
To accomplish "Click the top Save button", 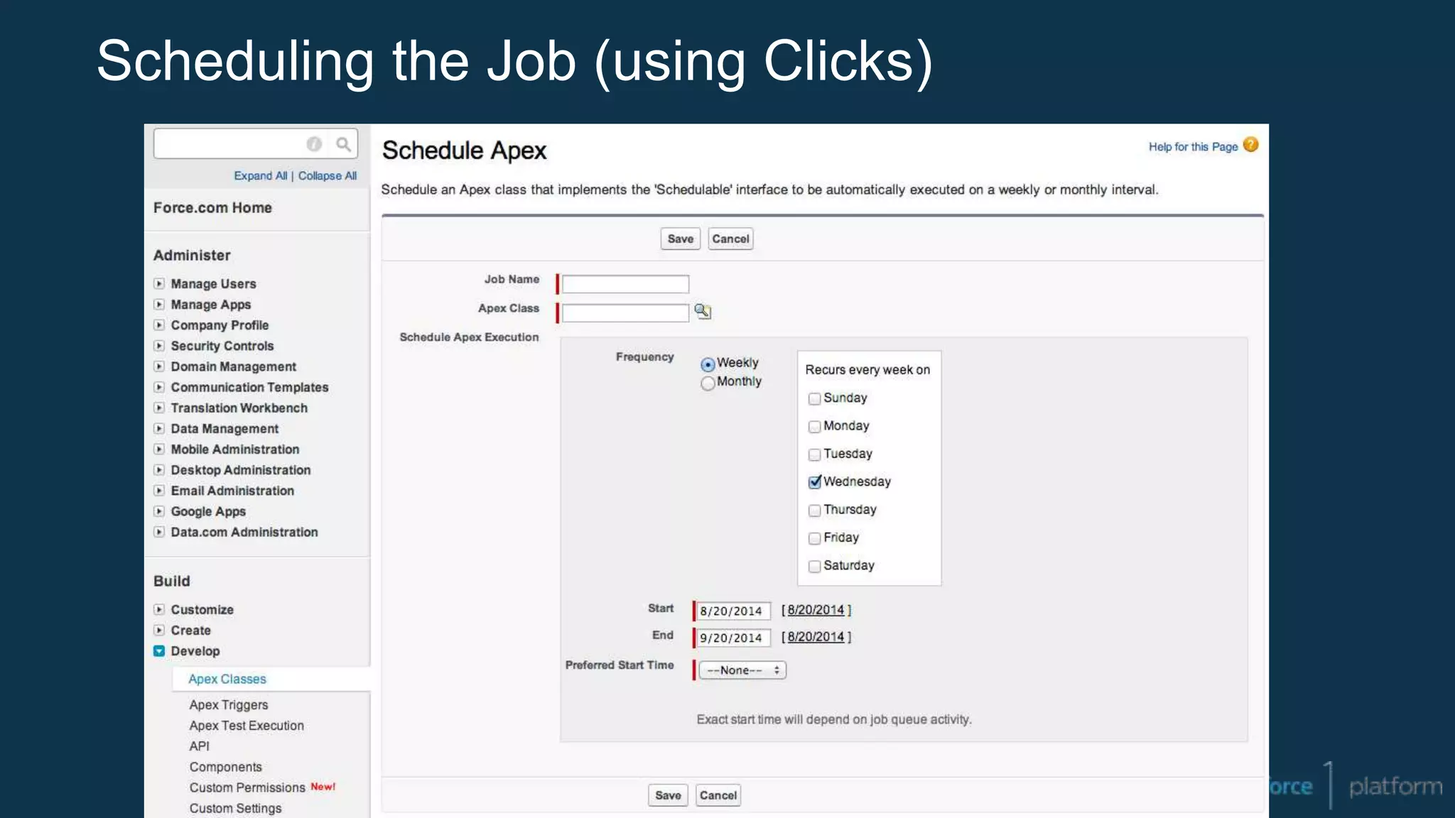I will 681,239.
